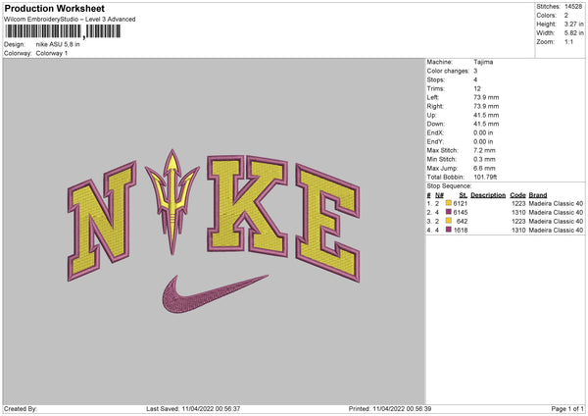The image size is (588, 416).
Task: Click the Stitches value "14528"
Action: (x=573, y=7)
